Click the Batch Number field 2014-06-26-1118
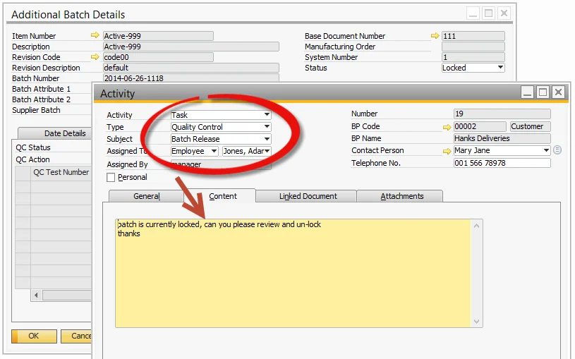The width and height of the screenshot is (575, 359). [x=191, y=78]
